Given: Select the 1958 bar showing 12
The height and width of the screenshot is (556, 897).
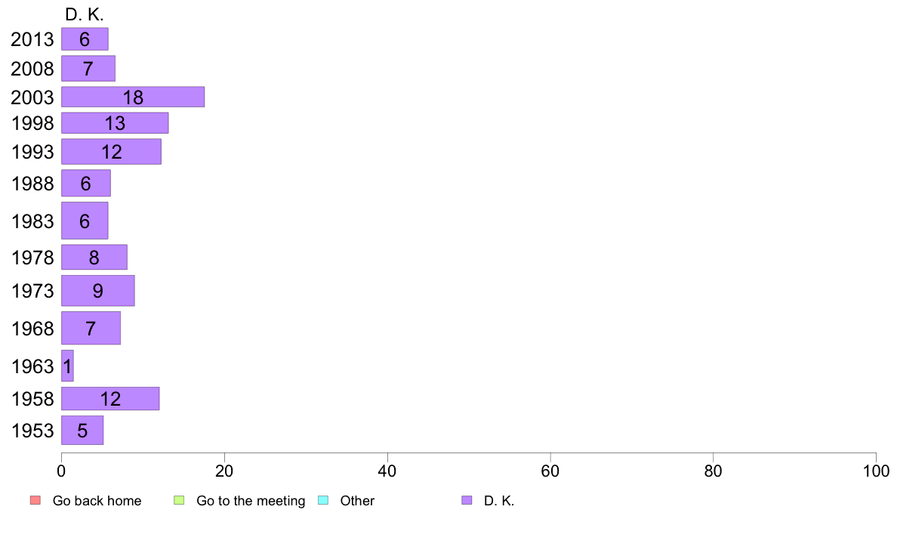Looking at the screenshot, I should pos(110,399).
